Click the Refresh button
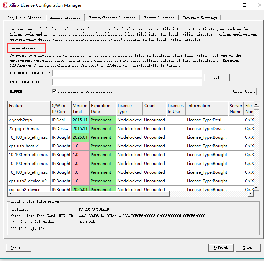 pos(221,248)
